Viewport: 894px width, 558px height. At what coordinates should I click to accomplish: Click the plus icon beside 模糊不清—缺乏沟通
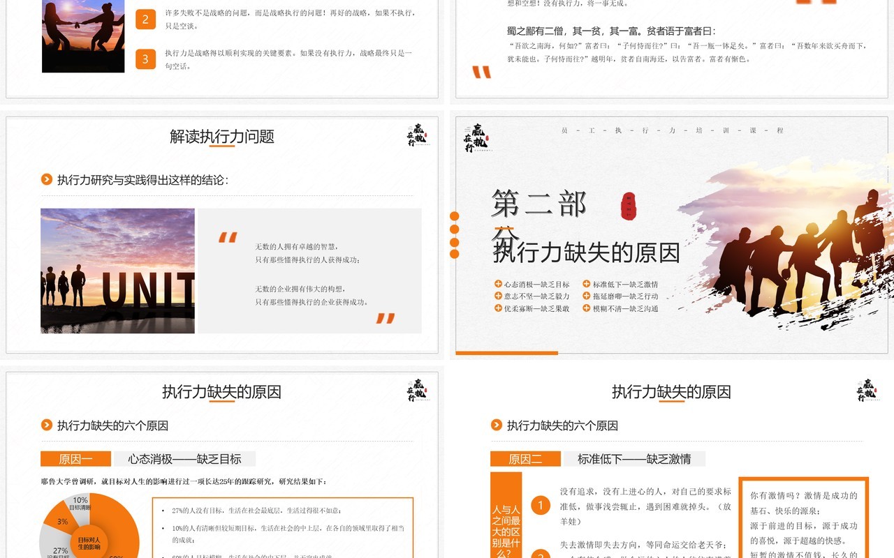(x=587, y=308)
